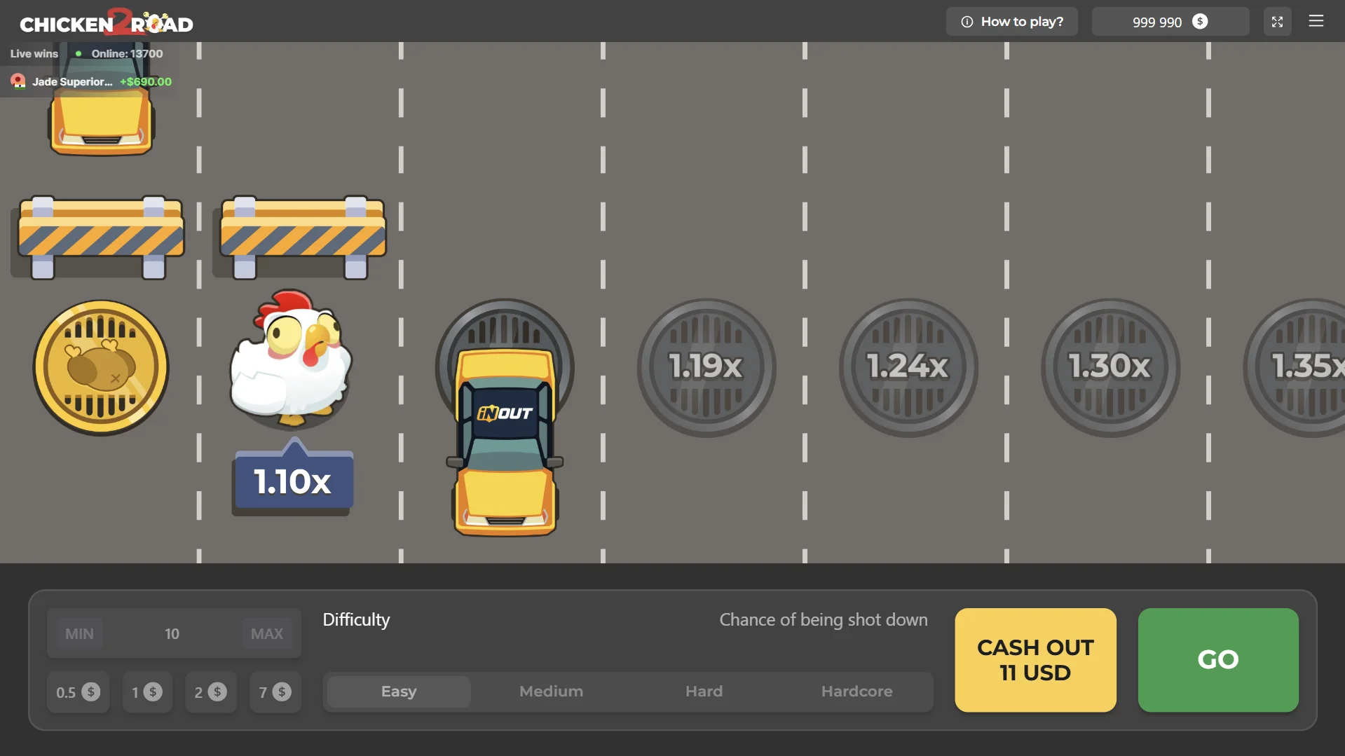Set bet to MAX
This screenshot has height=756, width=1345.
(267, 633)
